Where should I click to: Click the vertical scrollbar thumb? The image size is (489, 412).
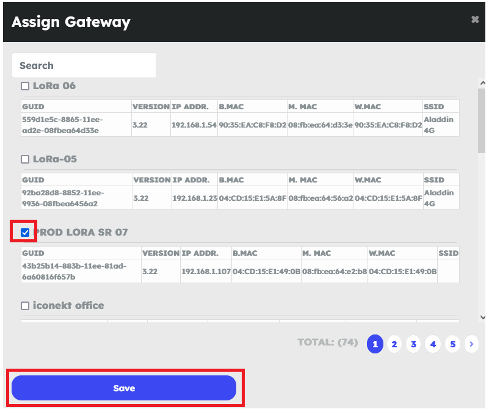point(482,119)
